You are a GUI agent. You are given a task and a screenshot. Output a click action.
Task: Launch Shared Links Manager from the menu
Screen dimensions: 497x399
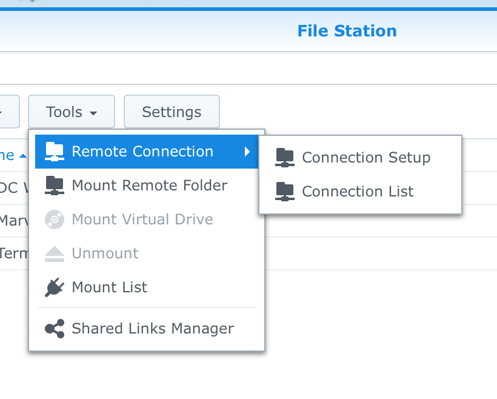152,329
